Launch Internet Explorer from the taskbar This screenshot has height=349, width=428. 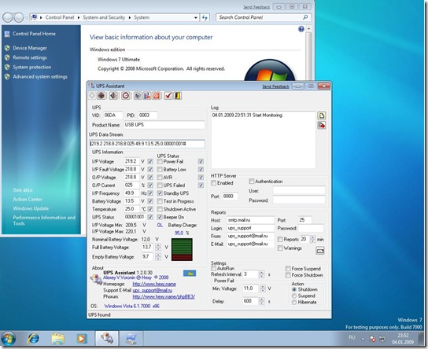(33, 339)
